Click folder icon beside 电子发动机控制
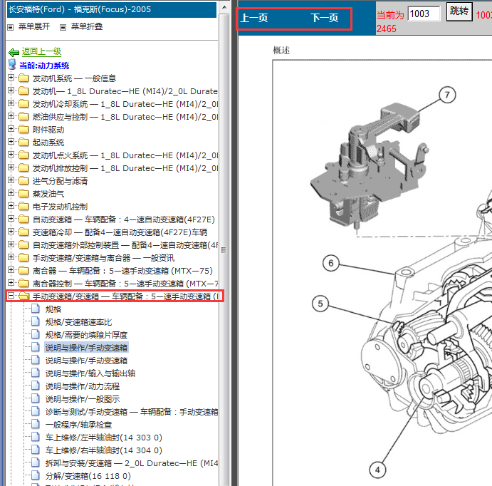 23,206
